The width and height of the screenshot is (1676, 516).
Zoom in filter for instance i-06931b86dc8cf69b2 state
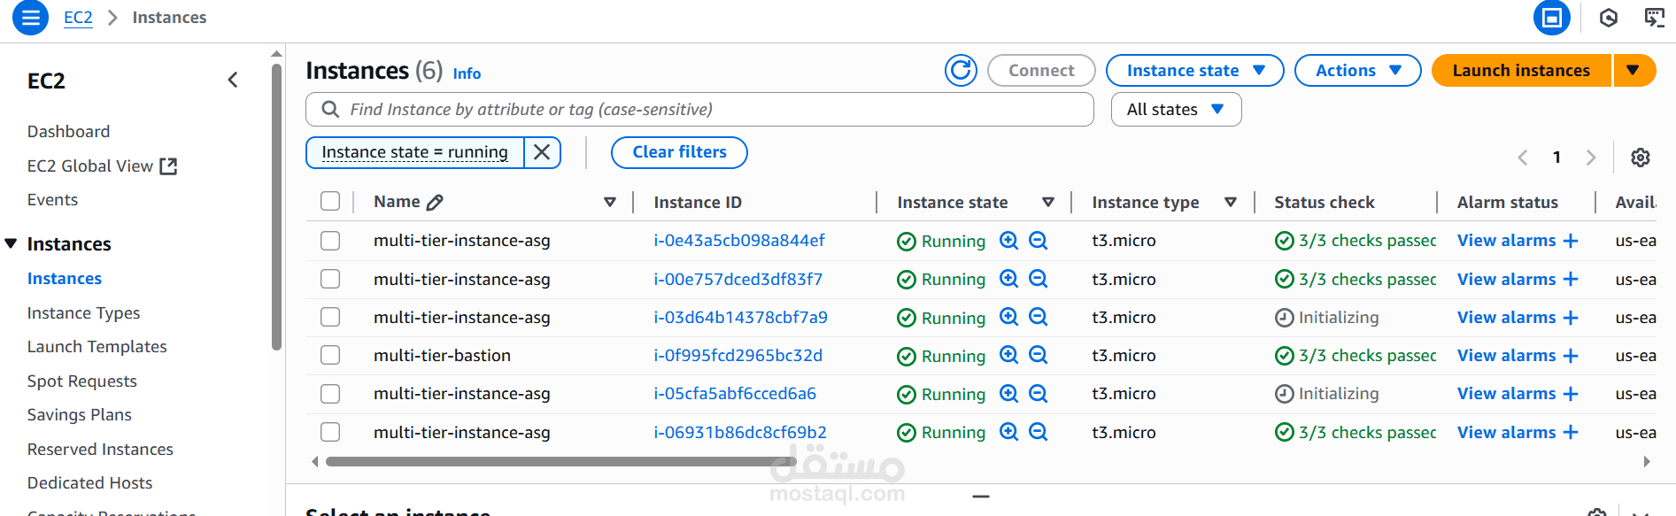coord(1008,432)
